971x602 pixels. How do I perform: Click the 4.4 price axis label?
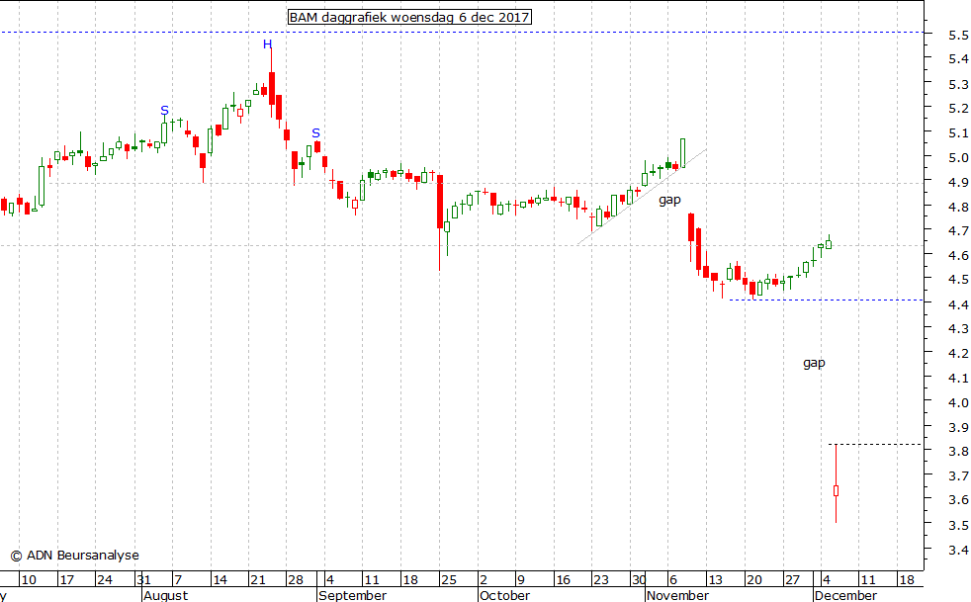(958, 304)
